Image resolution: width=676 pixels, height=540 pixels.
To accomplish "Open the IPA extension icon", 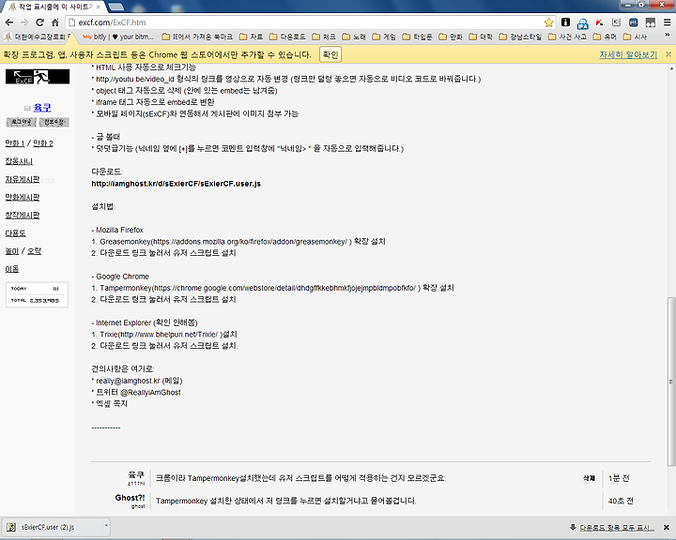I will (x=582, y=23).
